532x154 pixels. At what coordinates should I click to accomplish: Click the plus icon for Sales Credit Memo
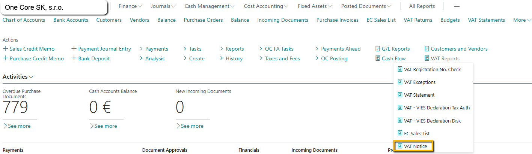pos(5,49)
